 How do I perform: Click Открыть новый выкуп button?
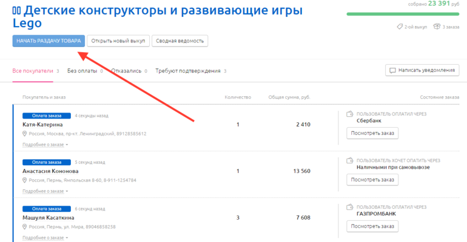[118, 41]
